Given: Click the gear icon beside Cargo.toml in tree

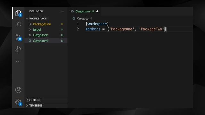Looking at the screenshot, I should [30, 41].
